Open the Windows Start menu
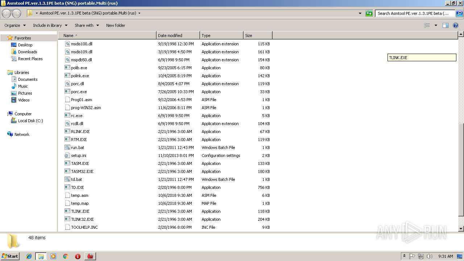This screenshot has height=261, width=464. (x=10, y=256)
